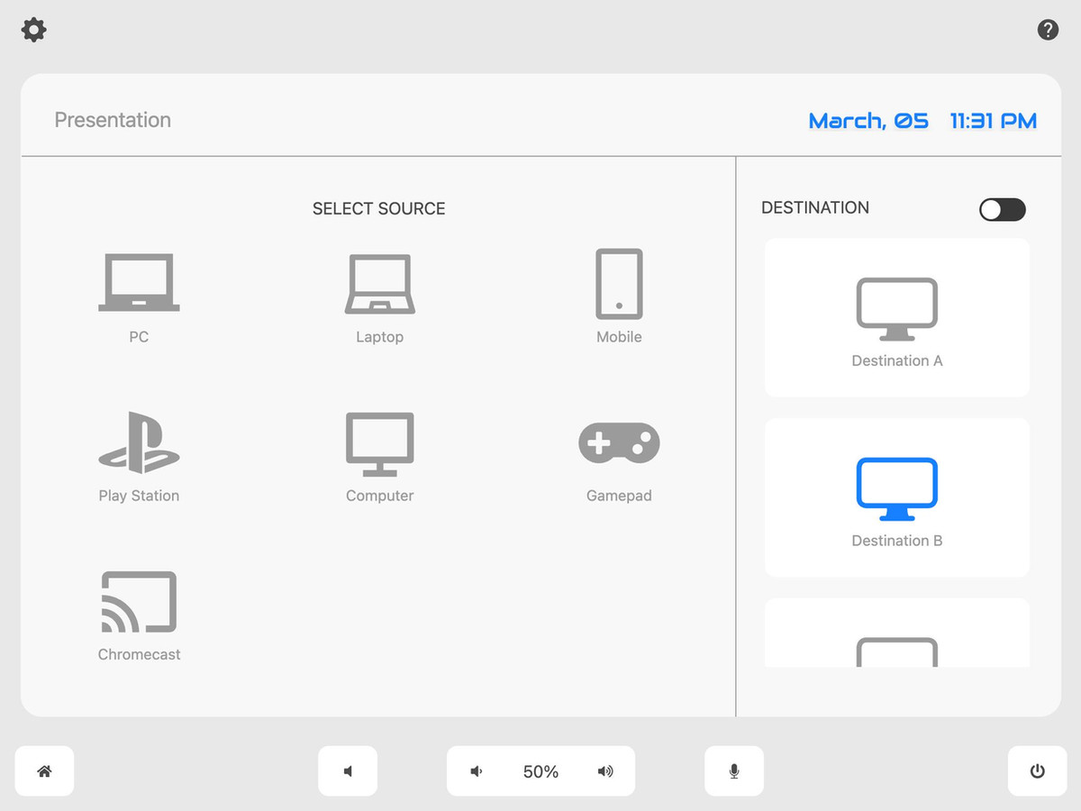Open the help screen
Viewport: 1081px width, 811px height.
(1048, 29)
